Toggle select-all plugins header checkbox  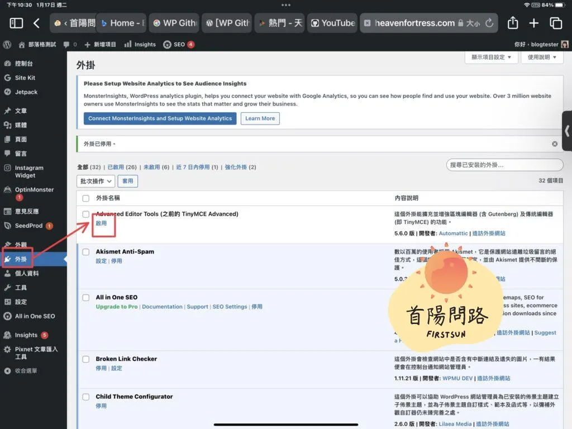(85, 198)
